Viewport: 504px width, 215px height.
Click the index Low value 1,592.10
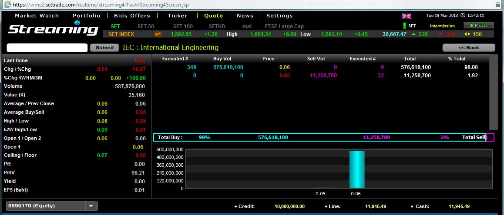pyautogui.click(x=332, y=34)
